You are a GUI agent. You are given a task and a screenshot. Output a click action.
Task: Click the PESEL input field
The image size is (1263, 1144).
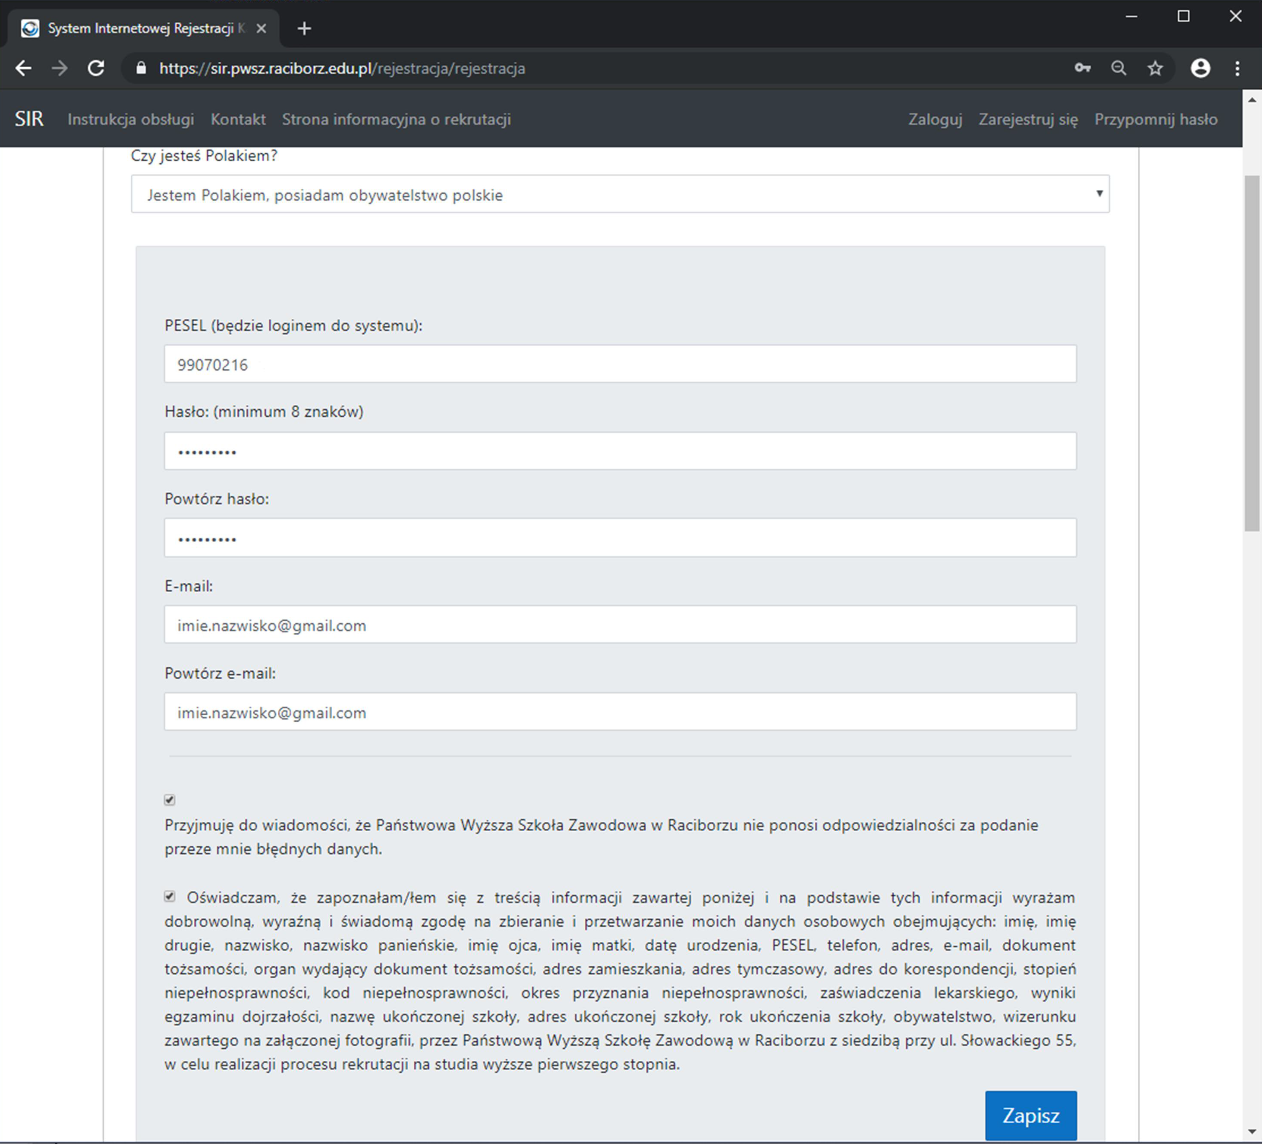tap(620, 364)
